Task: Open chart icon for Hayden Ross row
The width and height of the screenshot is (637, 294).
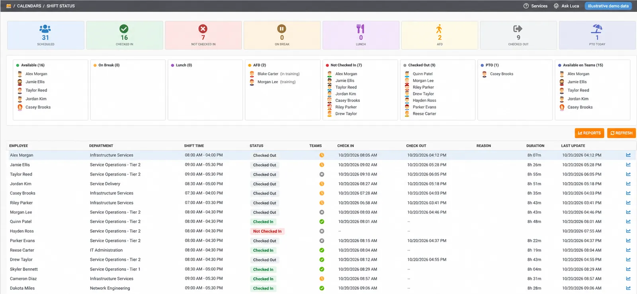Action: tap(628, 231)
